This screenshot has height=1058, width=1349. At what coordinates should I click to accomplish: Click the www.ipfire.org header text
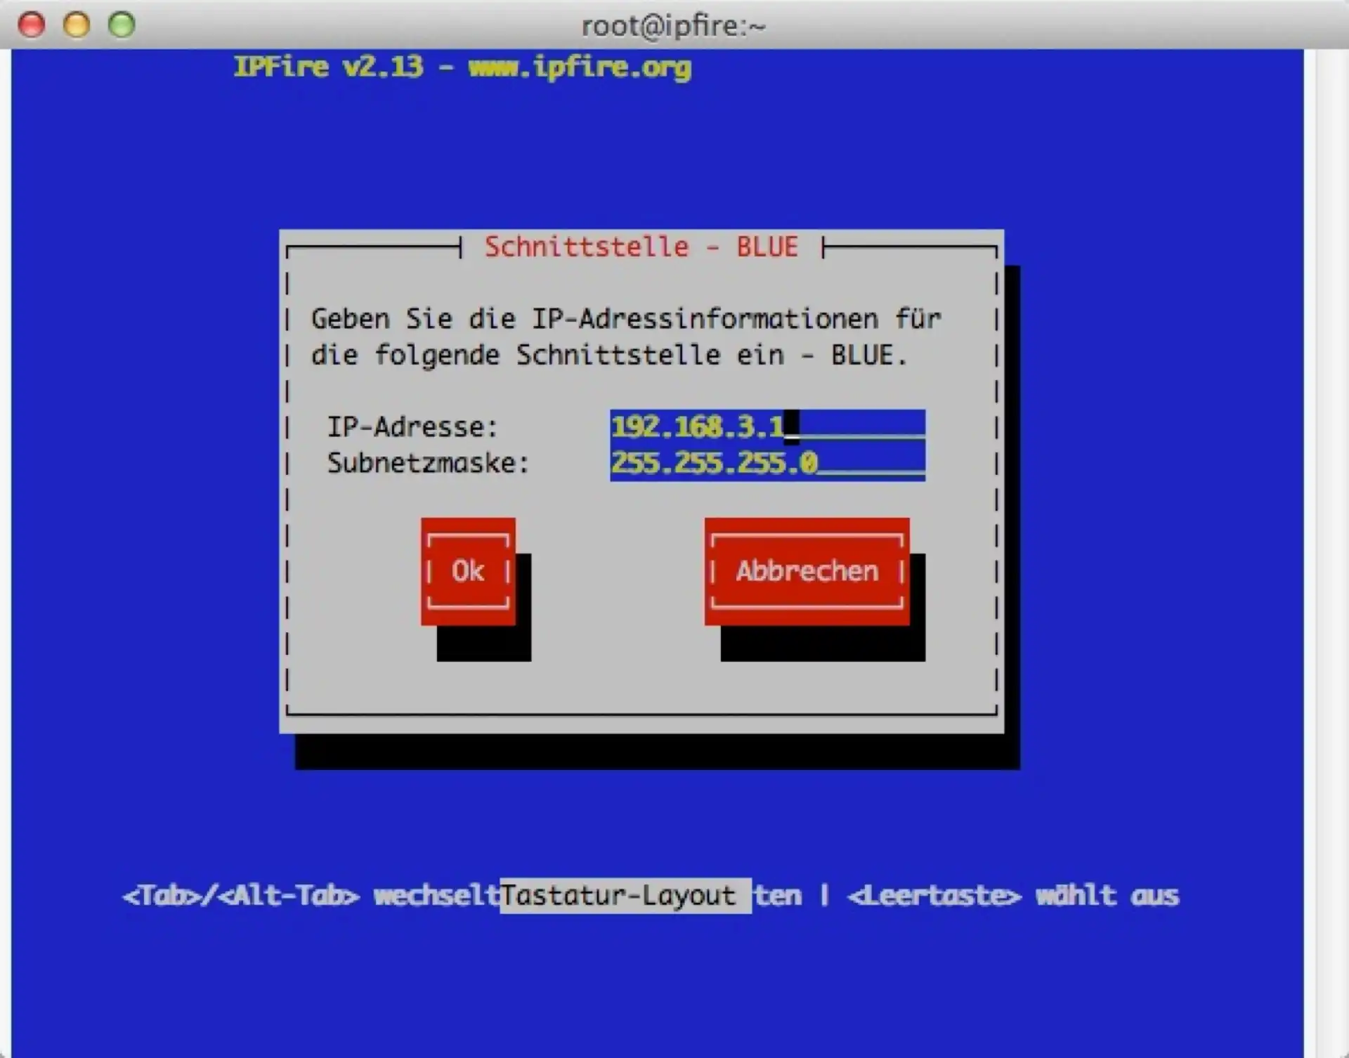point(580,67)
